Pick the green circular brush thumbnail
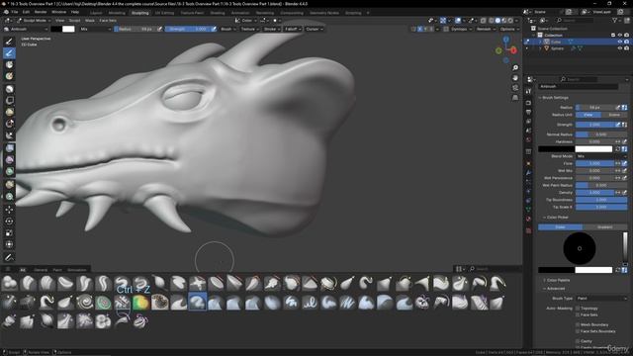Image resolution: width=633 pixels, height=356 pixels. coord(103,303)
